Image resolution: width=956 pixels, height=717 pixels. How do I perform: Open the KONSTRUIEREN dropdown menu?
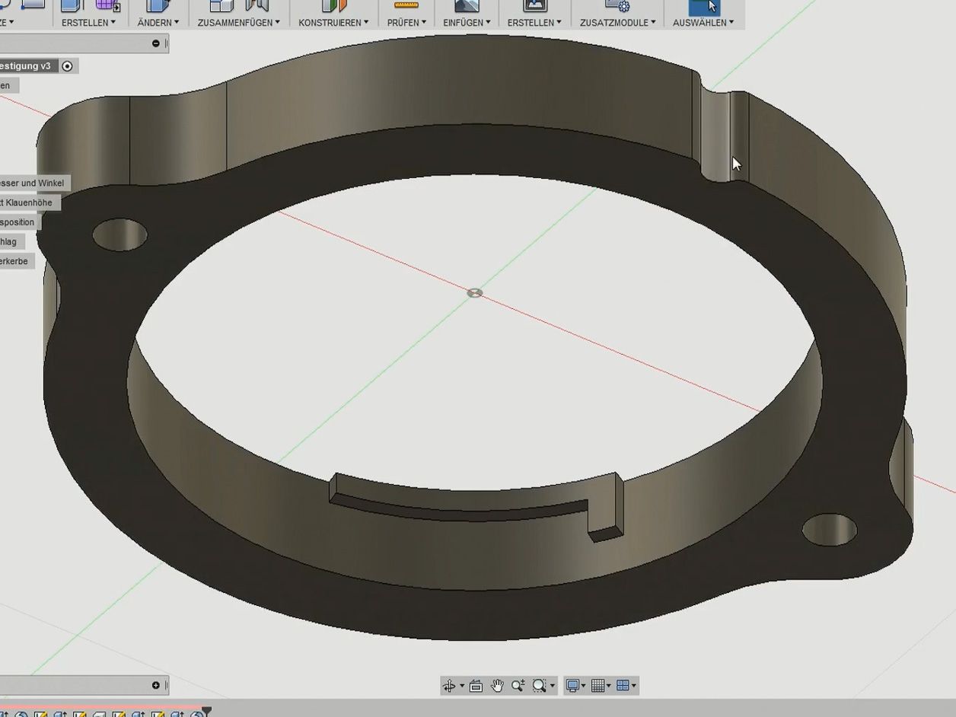pos(333,22)
